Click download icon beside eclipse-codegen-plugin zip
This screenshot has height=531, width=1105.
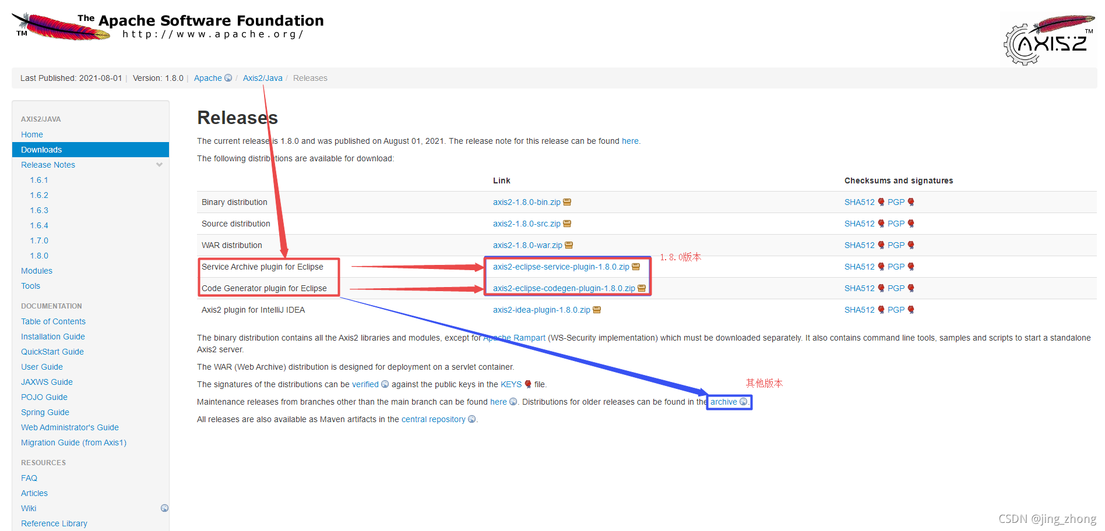pyautogui.click(x=642, y=288)
